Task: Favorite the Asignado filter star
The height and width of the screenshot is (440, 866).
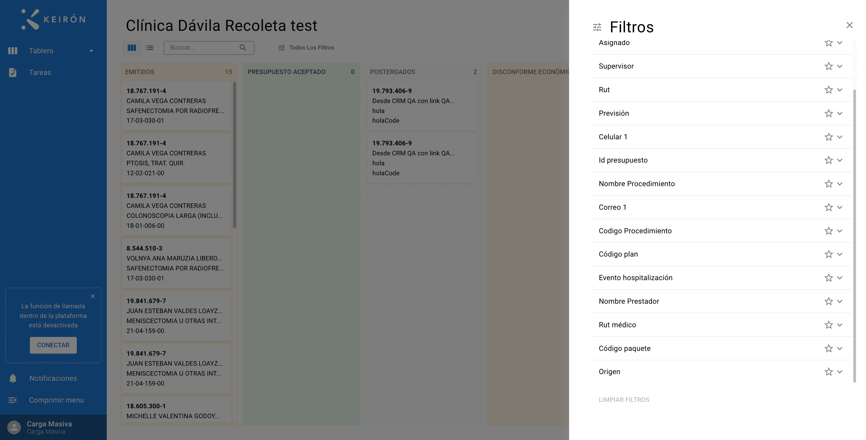Action: click(x=828, y=43)
